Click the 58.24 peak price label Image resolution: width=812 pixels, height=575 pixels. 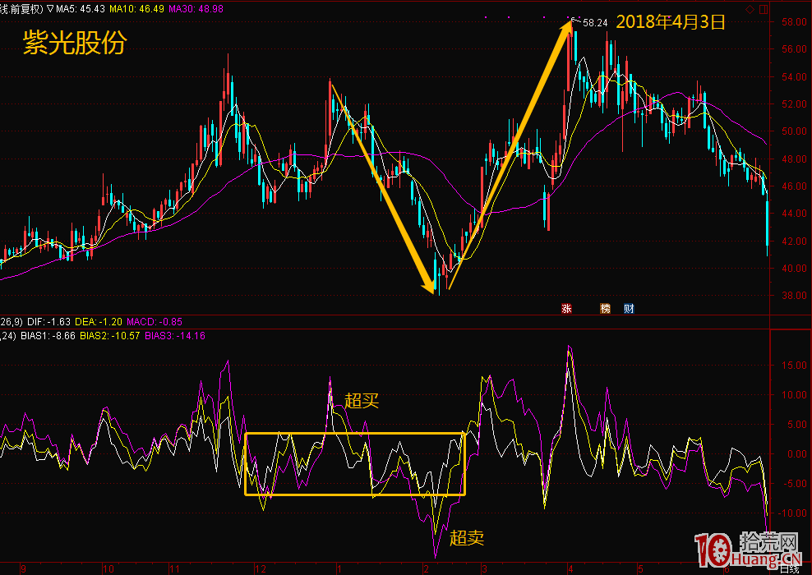click(595, 23)
